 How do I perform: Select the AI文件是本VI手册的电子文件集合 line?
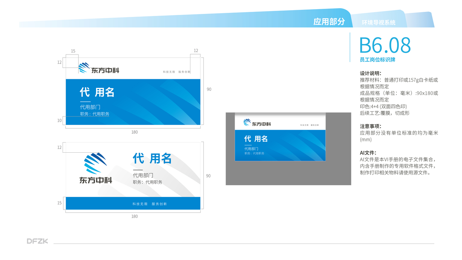[398, 159]
